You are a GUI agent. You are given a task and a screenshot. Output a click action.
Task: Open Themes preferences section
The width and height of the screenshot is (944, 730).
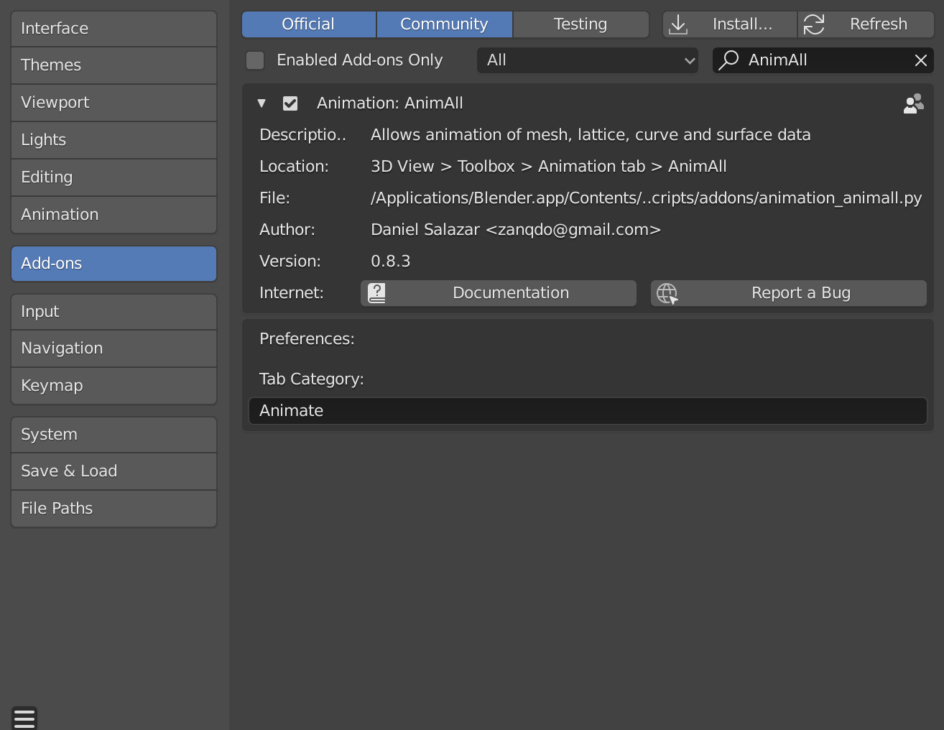pyautogui.click(x=114, y=65)
